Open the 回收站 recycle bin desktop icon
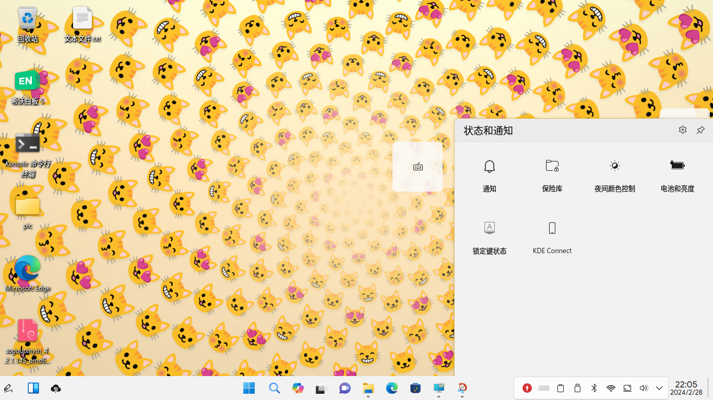The width and height of the screenshot is (713, 400). 28,25
